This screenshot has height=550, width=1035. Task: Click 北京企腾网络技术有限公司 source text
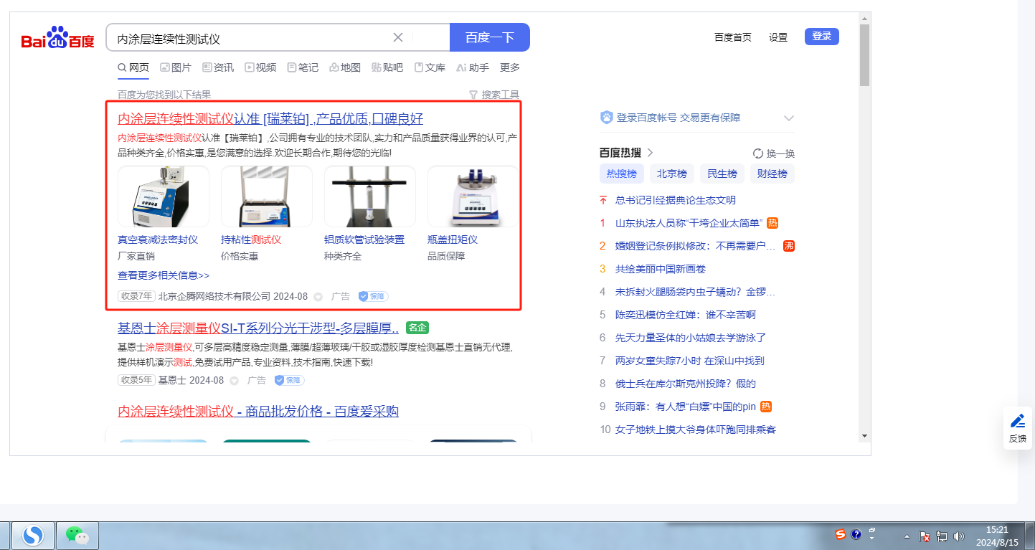click(x=214, y=296)
